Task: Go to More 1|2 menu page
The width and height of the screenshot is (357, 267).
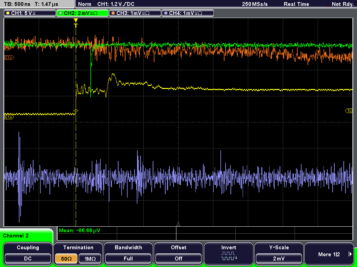Action: pos(329,253)
